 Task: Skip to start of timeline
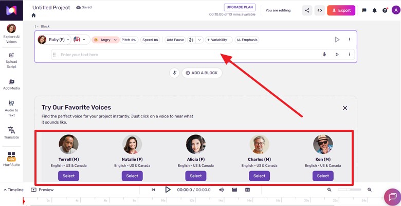click(x=153, y=190)
